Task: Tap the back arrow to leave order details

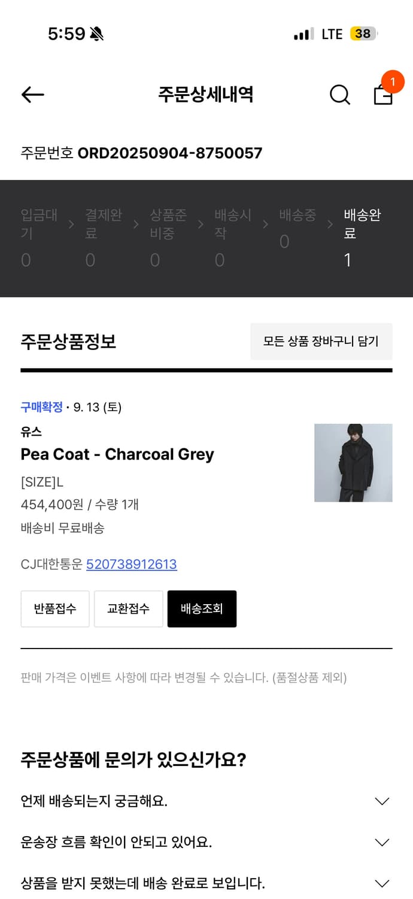Action: (32, 95)
